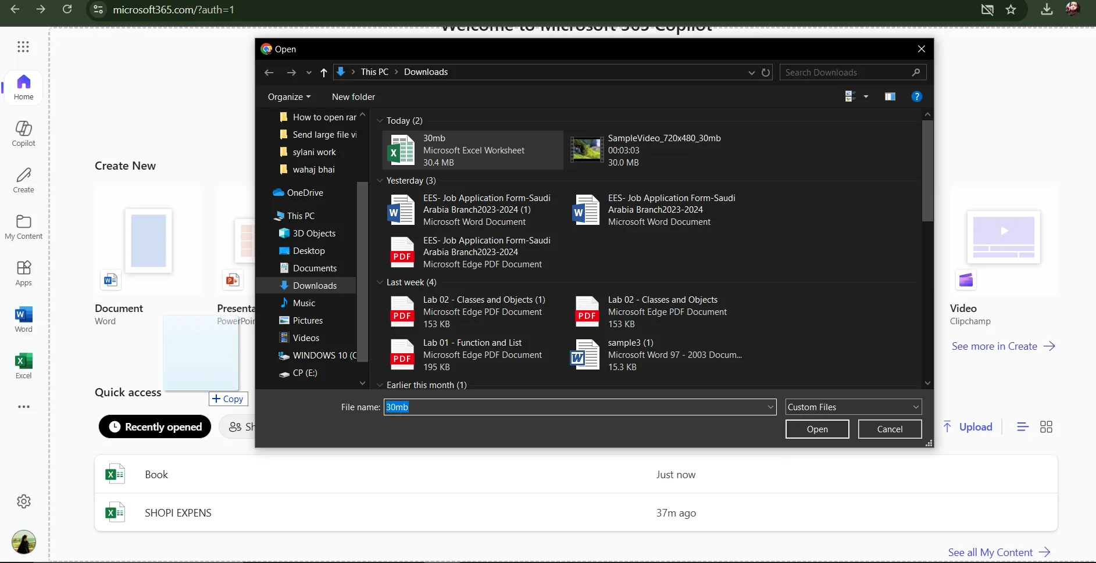This screenshot has height=563, width=1096.
Task: Open the Microsoft 365 app launcher grid
Action: pyautogui.click(x=23, y=46)
